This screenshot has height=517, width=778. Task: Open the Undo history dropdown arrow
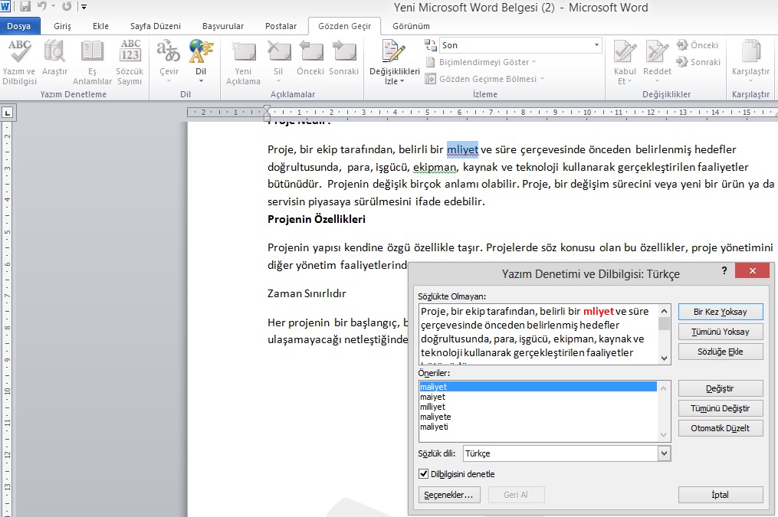click(x=53, y=7)
